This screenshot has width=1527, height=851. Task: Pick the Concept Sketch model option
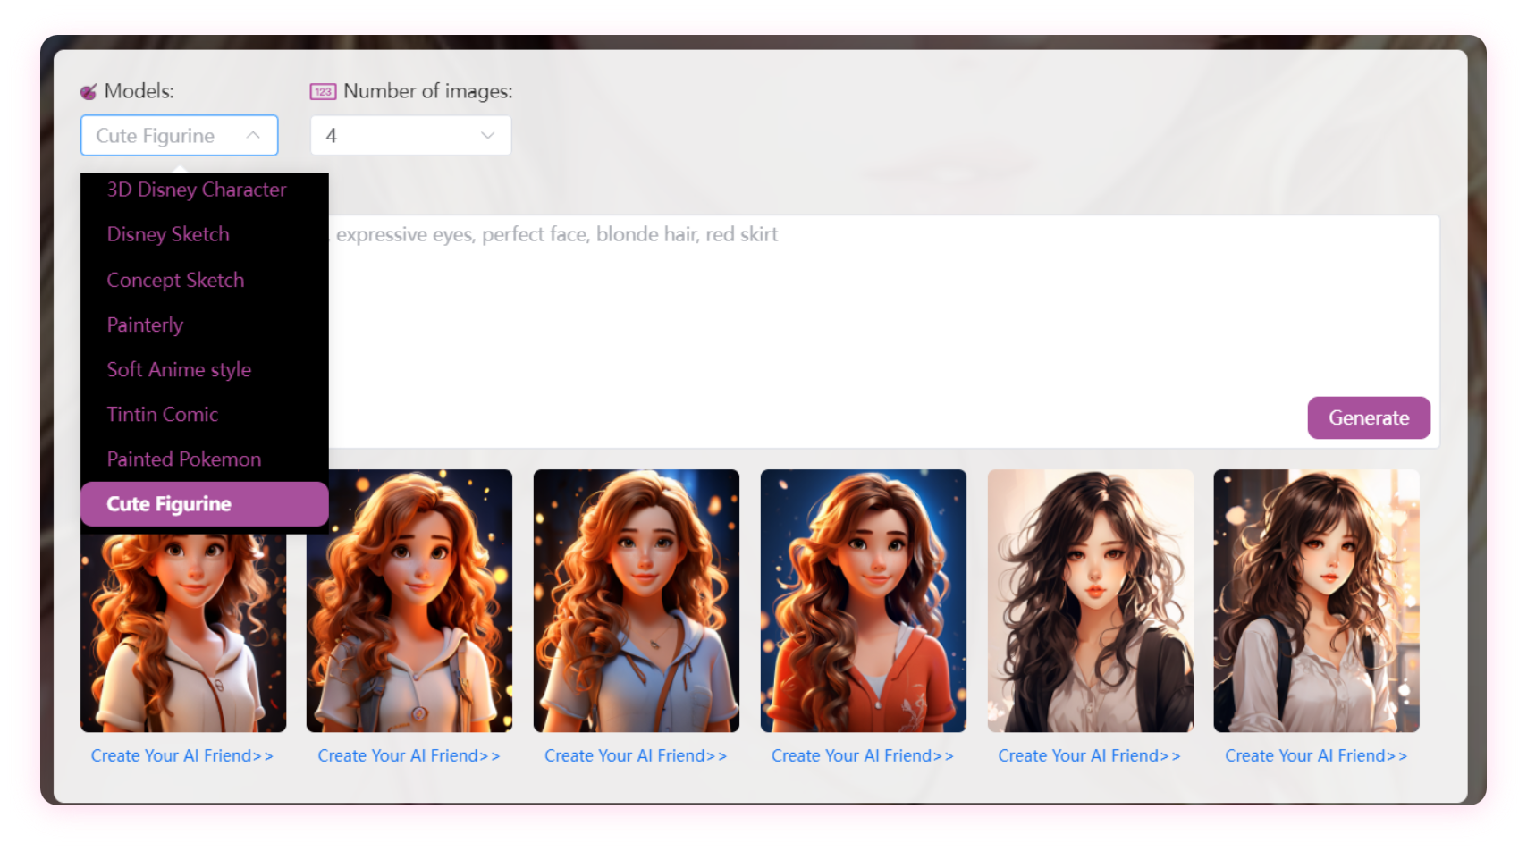tap(175, 280)
